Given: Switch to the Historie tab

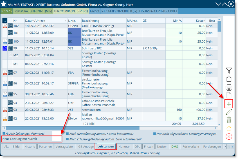Looking at the screenshot, I should coord(30,147).
